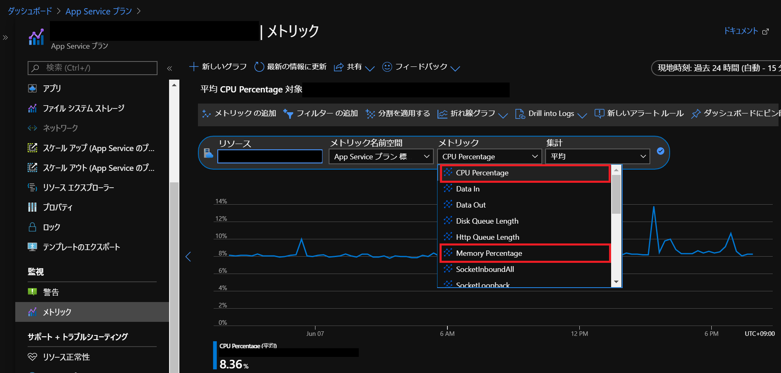Open the 共有 share dropdown
Image resolution: width=781 pixels, height=373 pixels.
point(354,67)
